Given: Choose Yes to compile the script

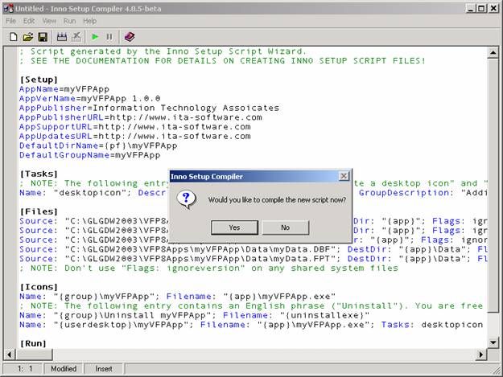Looking at the screenshot, I should click(x=234, y=227).
